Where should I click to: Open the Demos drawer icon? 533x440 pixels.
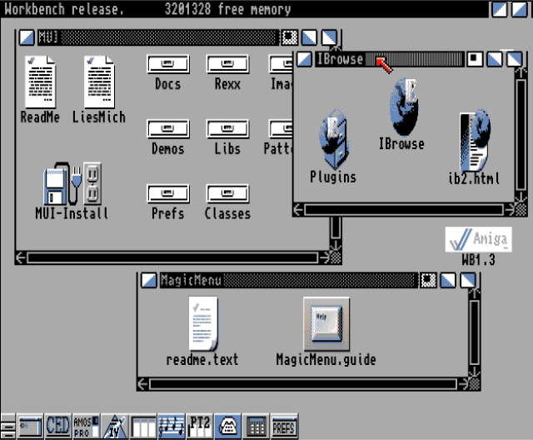pyautogui.click(x=168, y=128)
